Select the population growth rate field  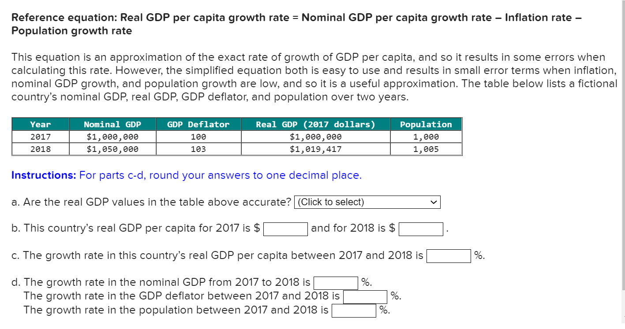[x=354, y=310]
